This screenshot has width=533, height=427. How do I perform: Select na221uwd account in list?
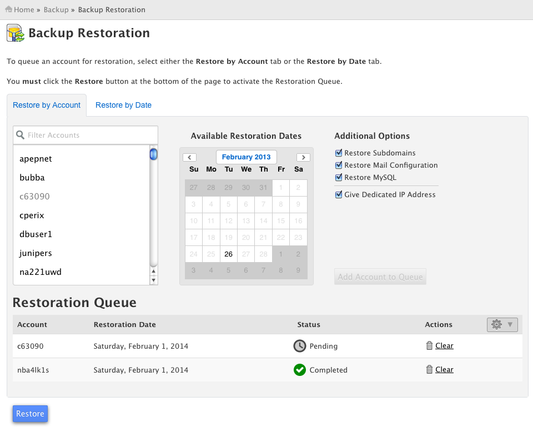41,272
